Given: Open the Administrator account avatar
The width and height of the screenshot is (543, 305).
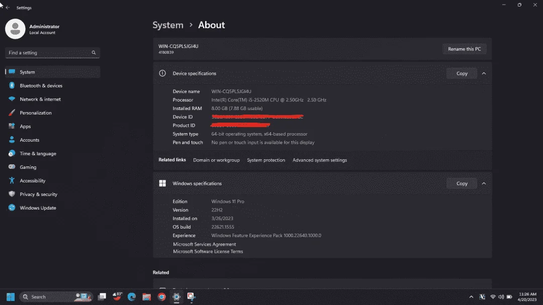Looking at the screenshot, I should tap(15, 29).
